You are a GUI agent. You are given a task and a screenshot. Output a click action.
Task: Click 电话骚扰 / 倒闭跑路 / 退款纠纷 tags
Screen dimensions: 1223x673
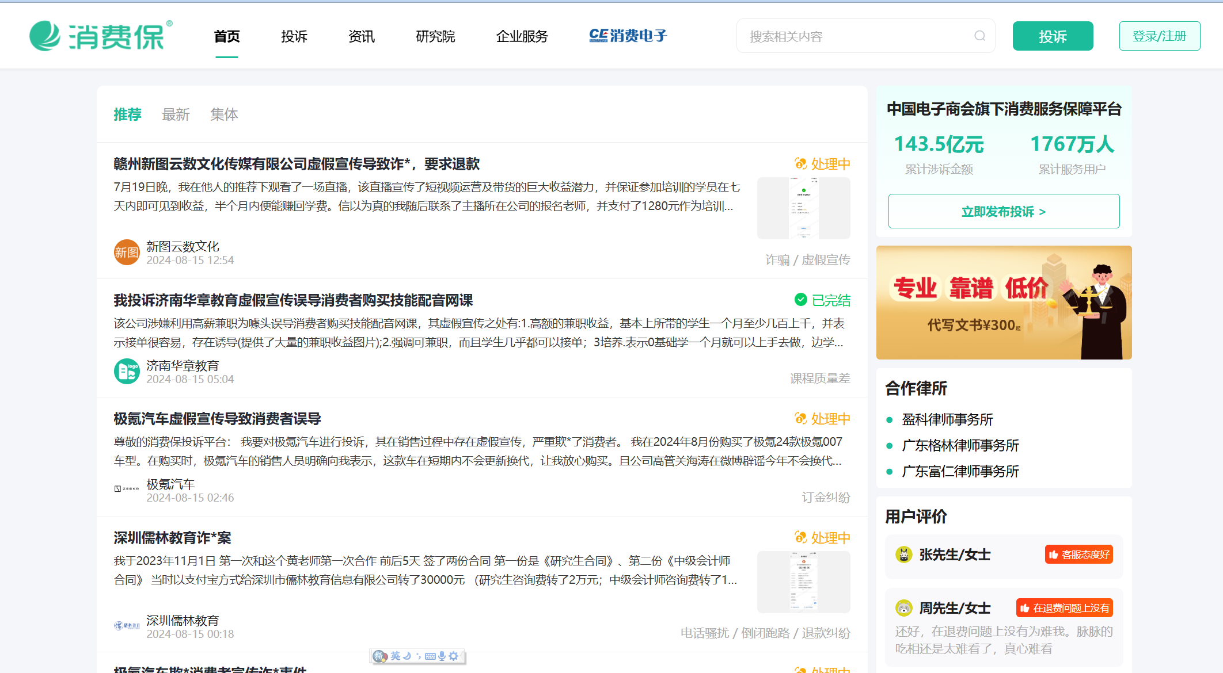(765, 633)
